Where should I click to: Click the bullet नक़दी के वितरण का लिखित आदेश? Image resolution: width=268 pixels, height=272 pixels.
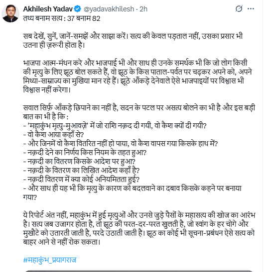(x=81, y=171)
